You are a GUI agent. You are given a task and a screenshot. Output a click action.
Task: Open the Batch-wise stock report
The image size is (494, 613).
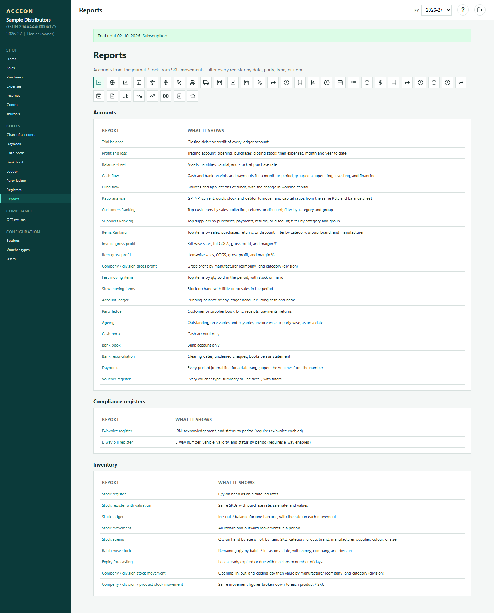point(116,551)
